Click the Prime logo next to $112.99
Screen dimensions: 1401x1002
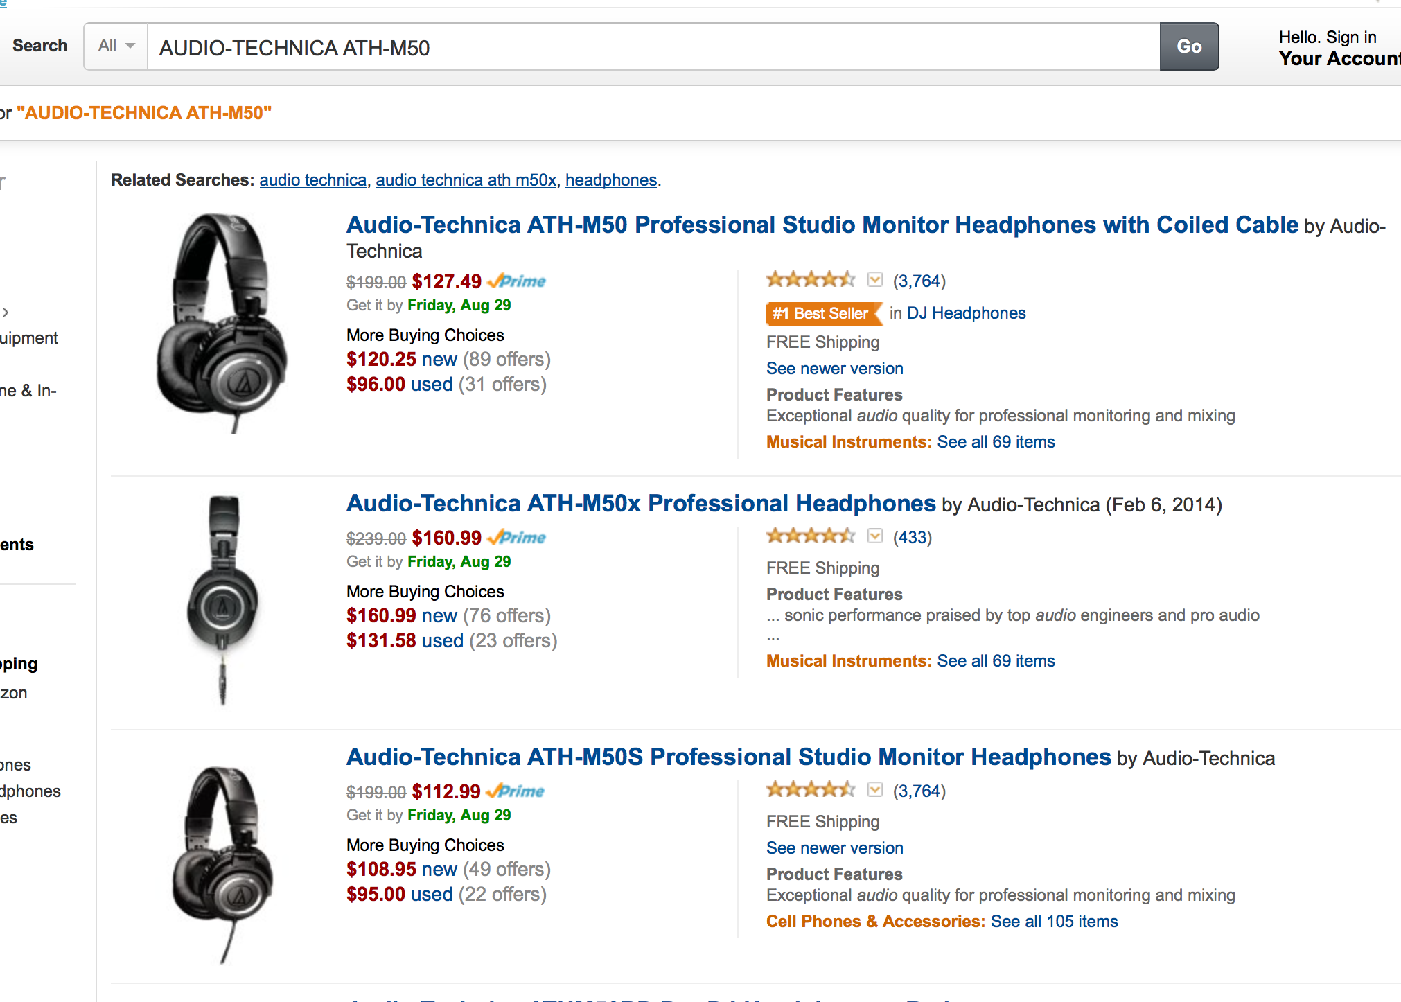(x=516, y=791)
